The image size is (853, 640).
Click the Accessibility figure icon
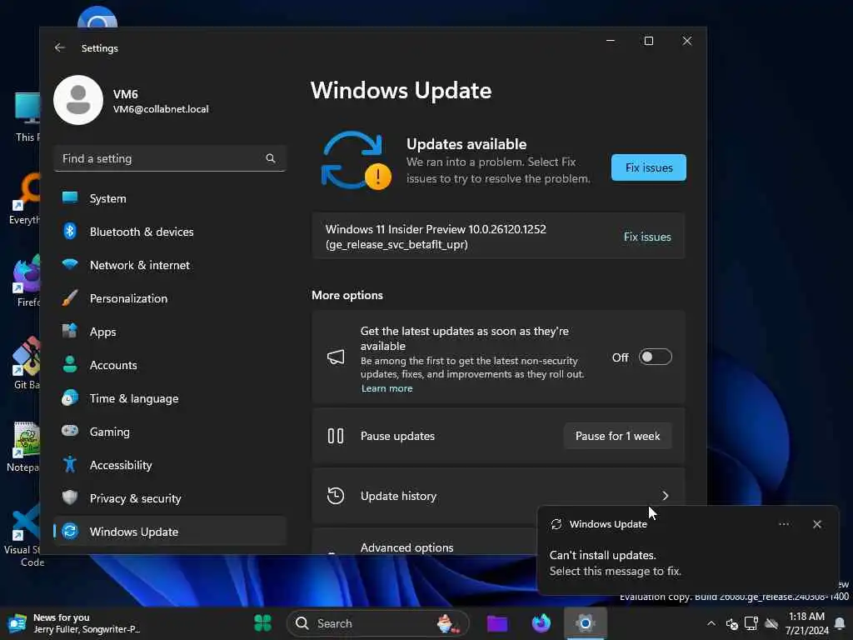tap(70, 464)
